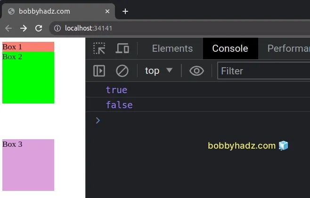Click the salmon Box 1 element

[x=28, y=47]
